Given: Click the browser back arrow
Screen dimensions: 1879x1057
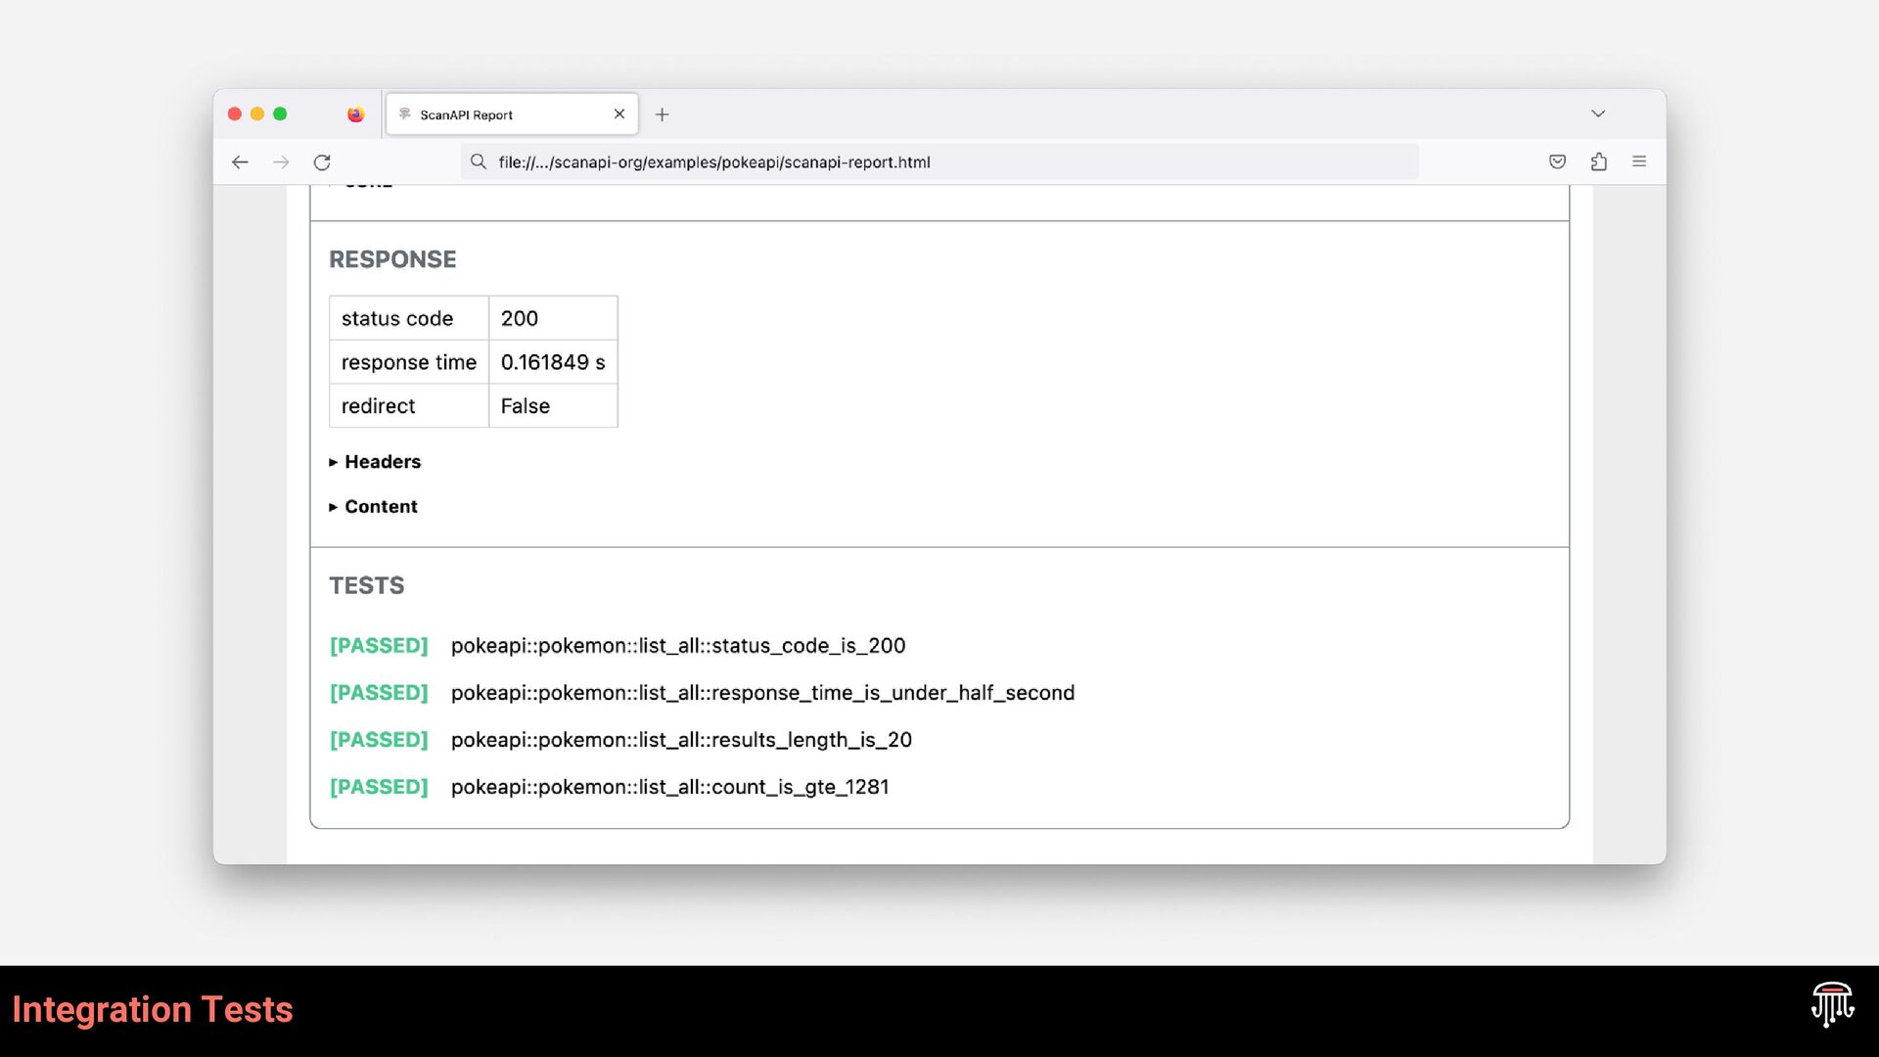Looking at the screenshot, I should (x=240, y=162).
